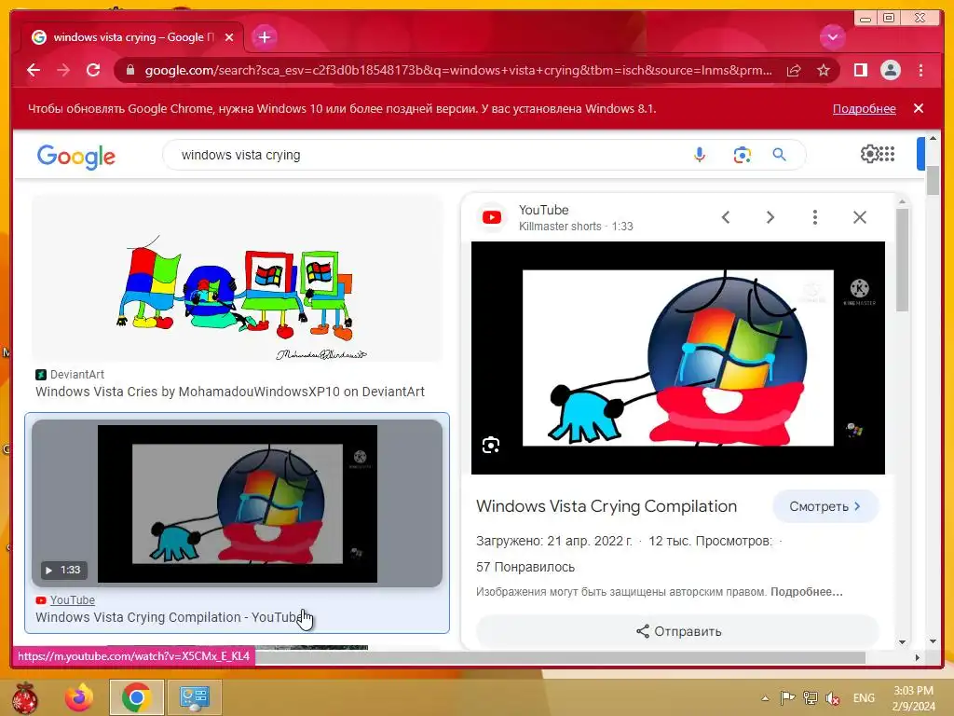Open 'Windows Vista Cries by MohamadouWindowsXP10' link
Screen dimensions: 954x716
230,392
